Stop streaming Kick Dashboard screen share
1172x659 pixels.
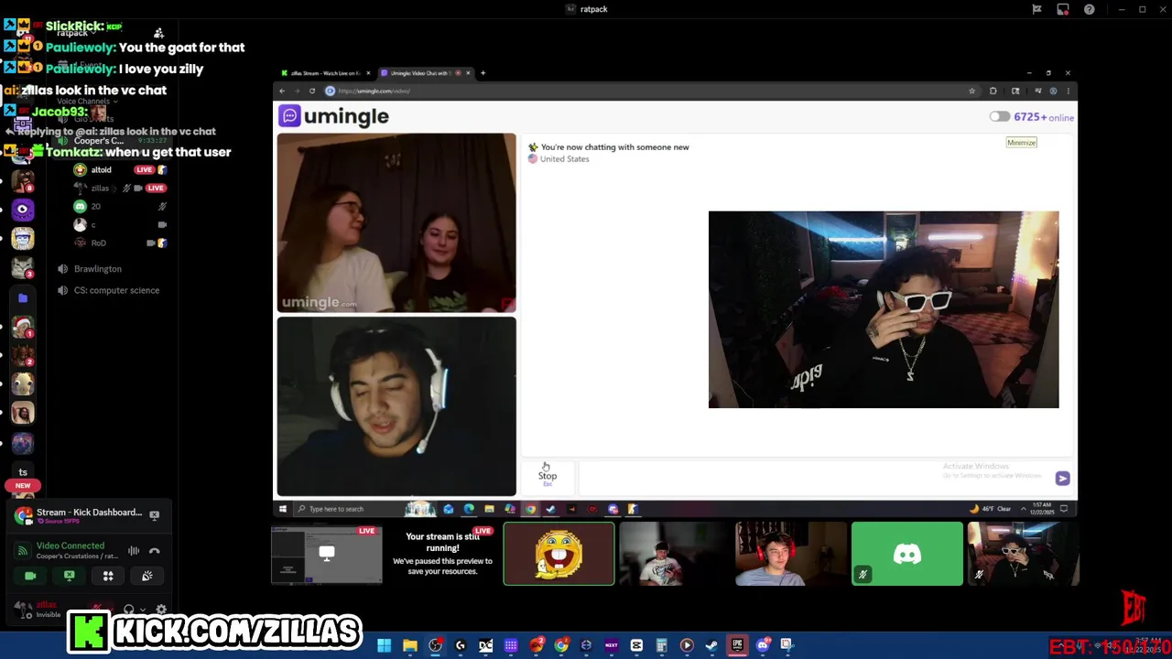pos(154,516)
